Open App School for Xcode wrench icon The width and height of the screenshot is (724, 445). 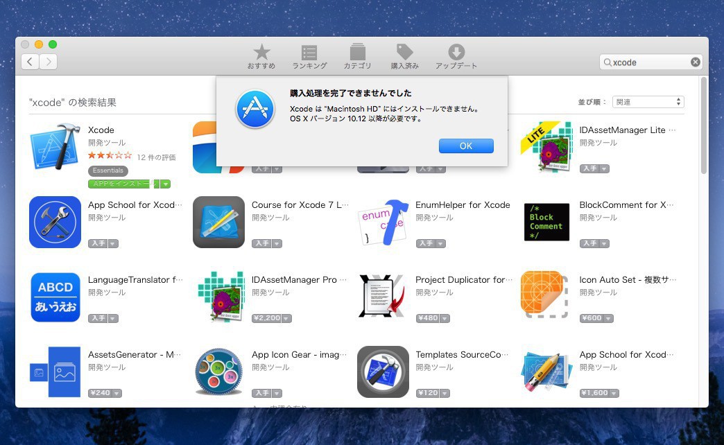click(55, 222)
